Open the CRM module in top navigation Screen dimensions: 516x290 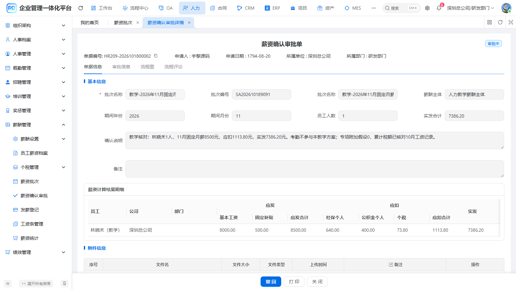[246, 8]
